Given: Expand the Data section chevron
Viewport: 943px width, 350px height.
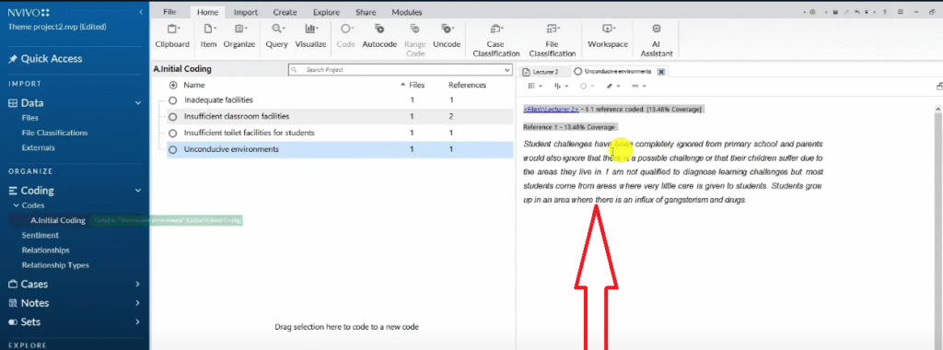Looking at the screenshot, I should tap(138, 103).
